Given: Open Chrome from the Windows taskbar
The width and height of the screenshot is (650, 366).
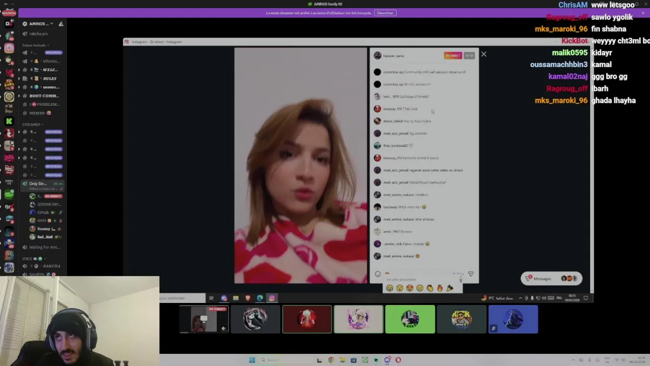Looking at the screenshot, I should pos(331,360).
